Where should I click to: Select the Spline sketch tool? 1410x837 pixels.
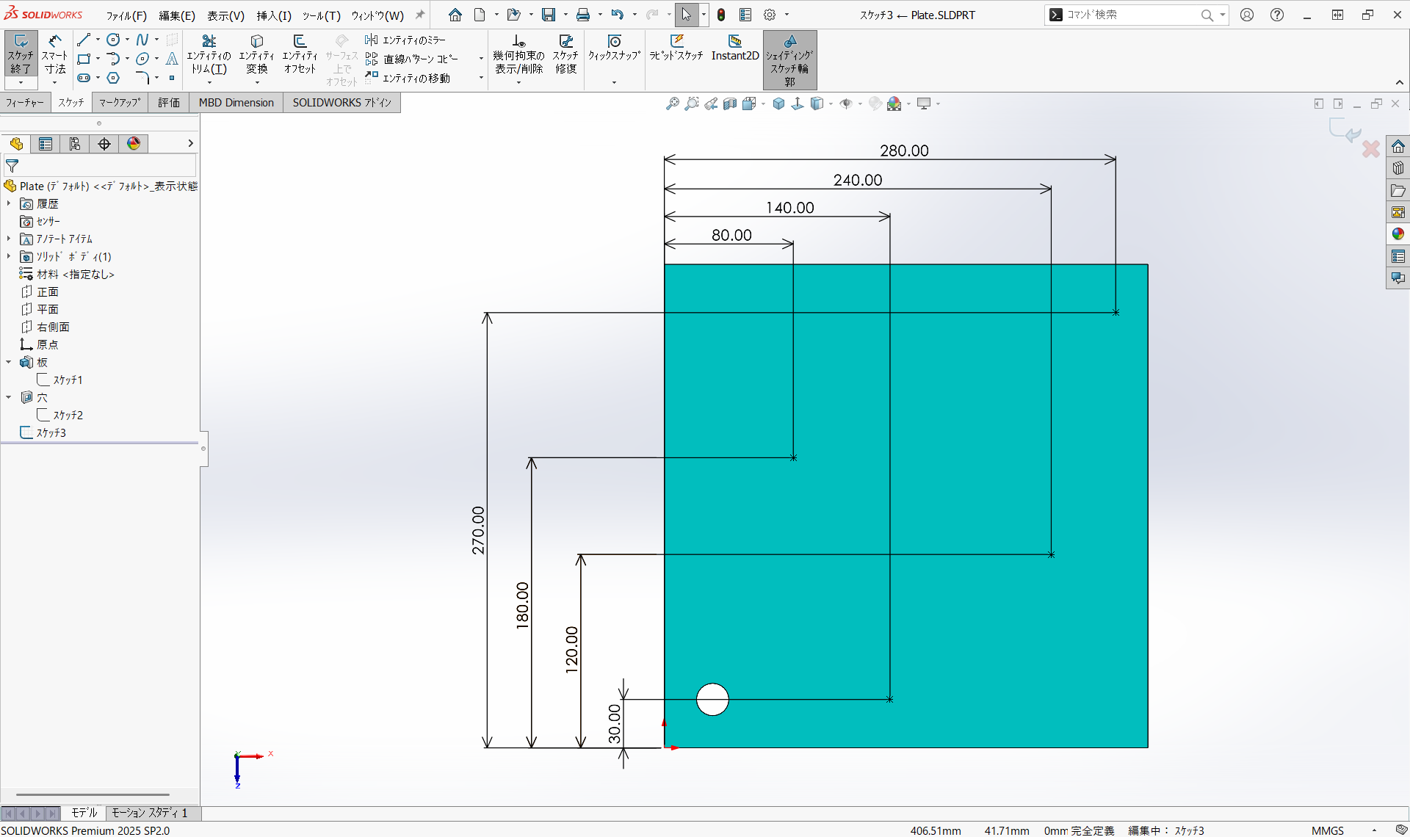tap(142, 40)
